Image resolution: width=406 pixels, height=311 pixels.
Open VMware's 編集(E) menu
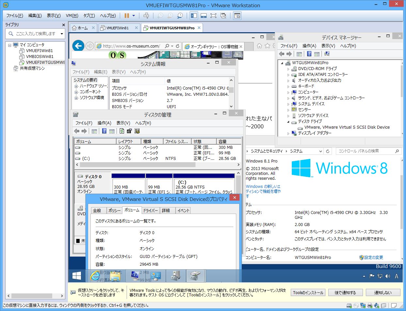coord(35,15)
